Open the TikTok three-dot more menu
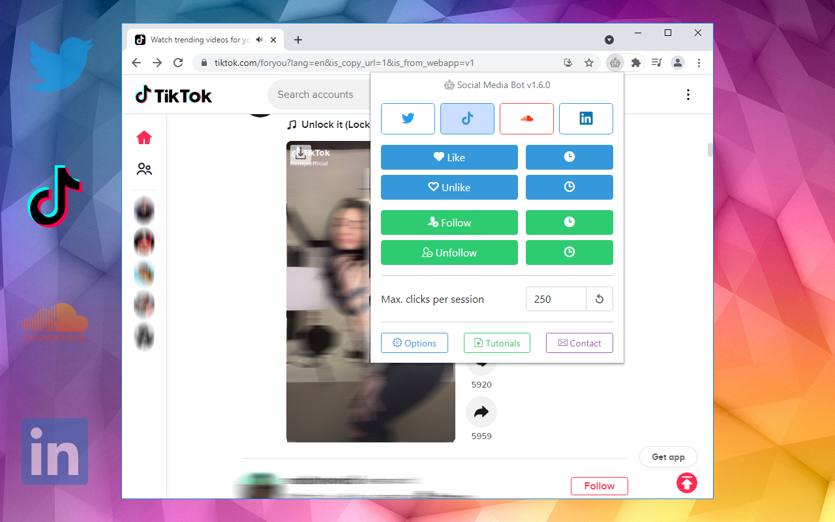The height and width of the screenshot is (522, 835). coord(688,95)
